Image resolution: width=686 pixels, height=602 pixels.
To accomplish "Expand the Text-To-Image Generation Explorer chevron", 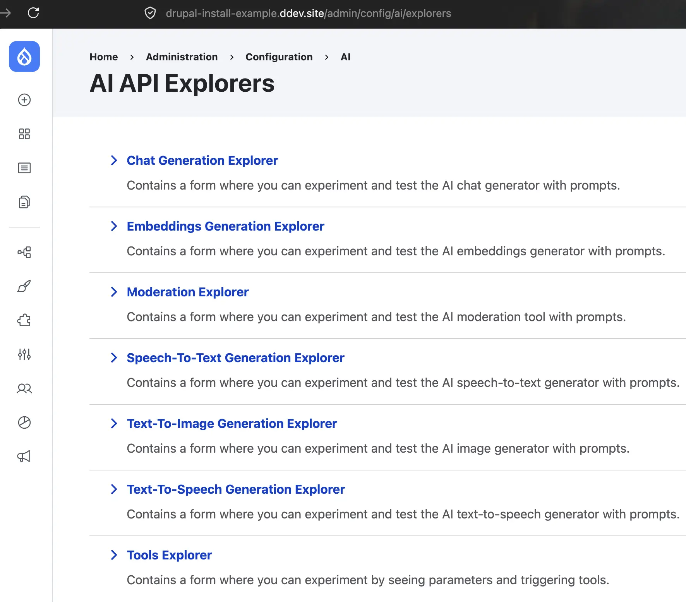I will click(x=114, y=423).
